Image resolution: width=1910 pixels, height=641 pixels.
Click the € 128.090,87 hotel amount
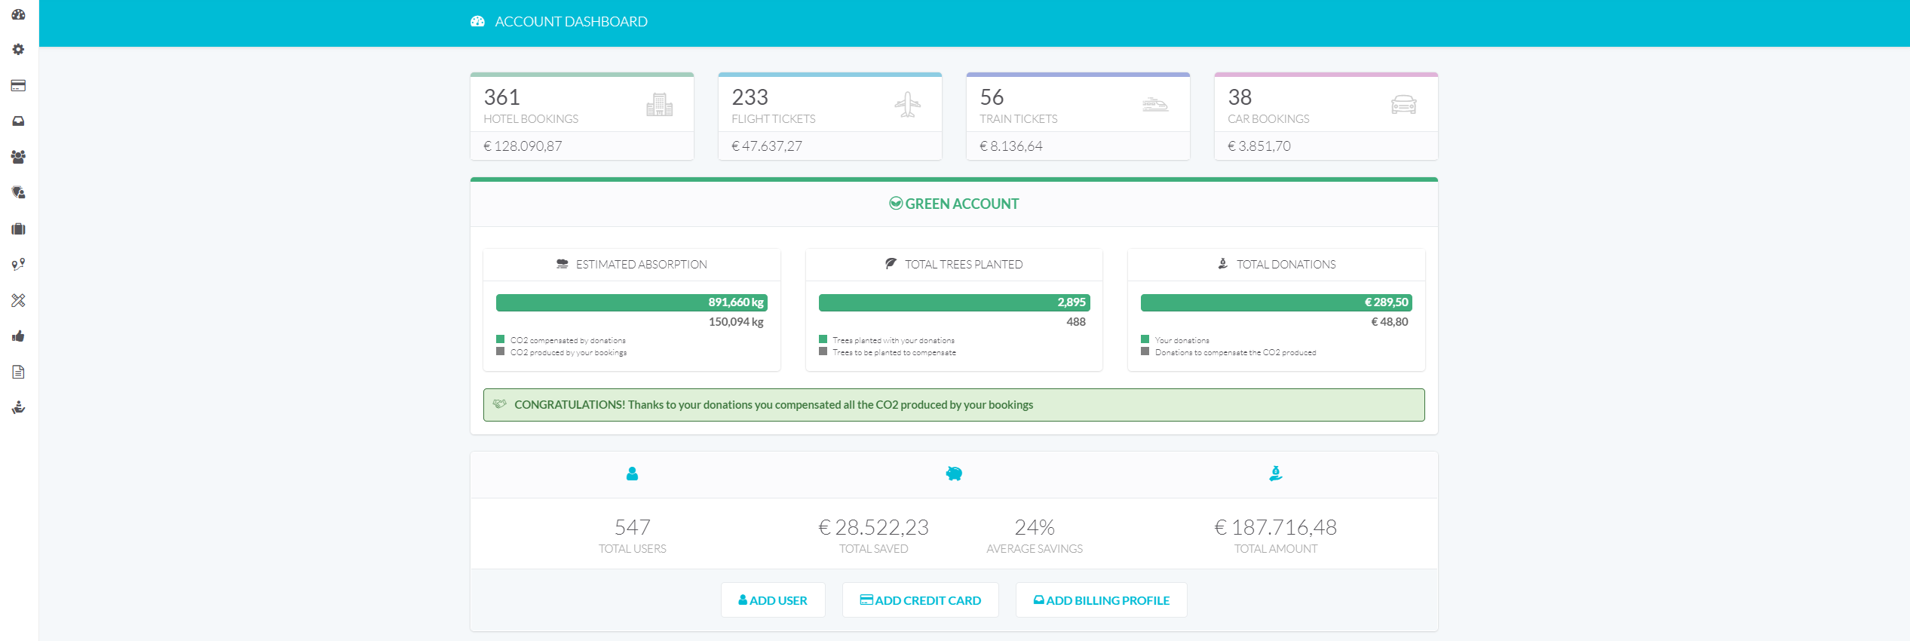(x=523, y=146)
